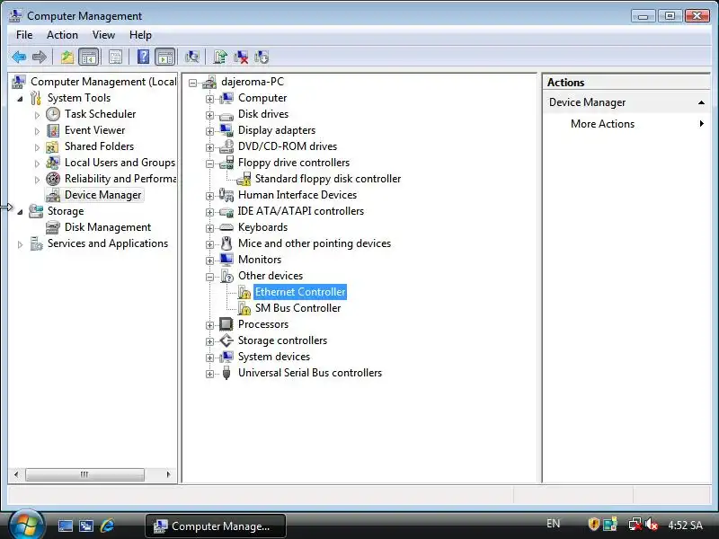Select the Shared Folders icon
This screenshot has width=719, height=539.
pyautogui.click(x=52, y=147)
